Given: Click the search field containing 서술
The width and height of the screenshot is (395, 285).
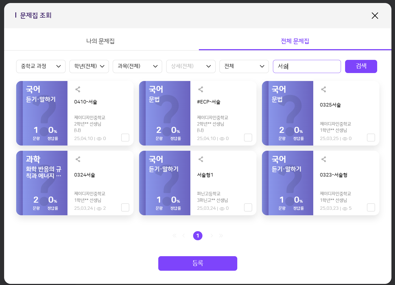Looking at the screenshot, I should [307, 66].
